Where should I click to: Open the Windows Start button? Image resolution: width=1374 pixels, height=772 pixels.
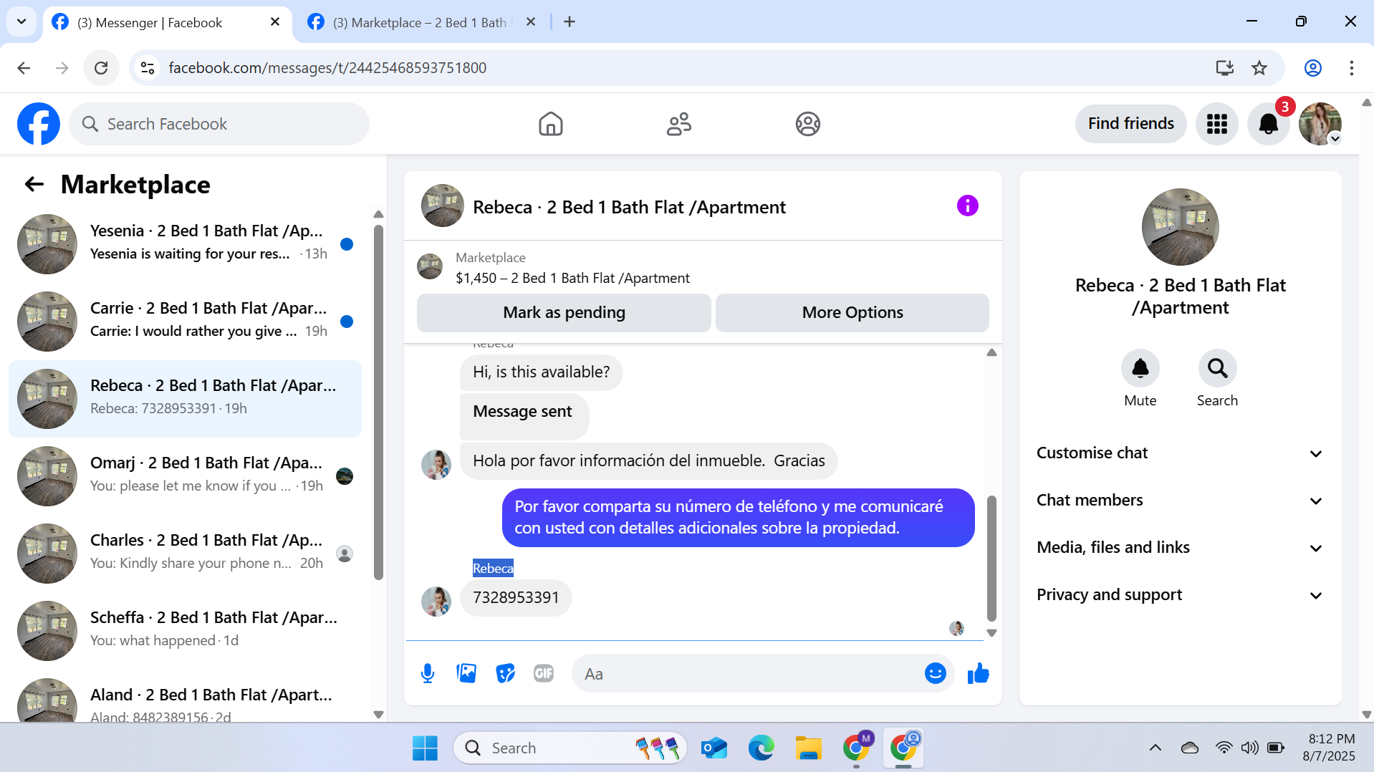tap(425, 748)
